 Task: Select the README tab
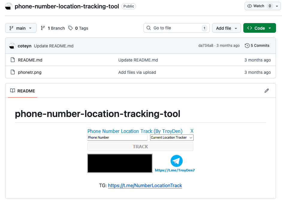click(x=23, y=91)
